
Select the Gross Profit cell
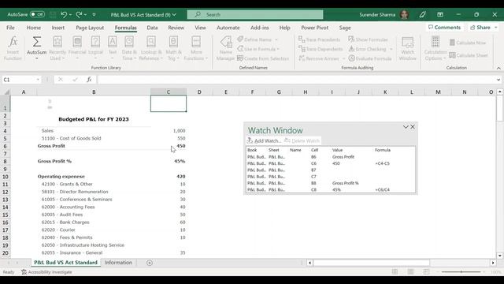[94, 146]
